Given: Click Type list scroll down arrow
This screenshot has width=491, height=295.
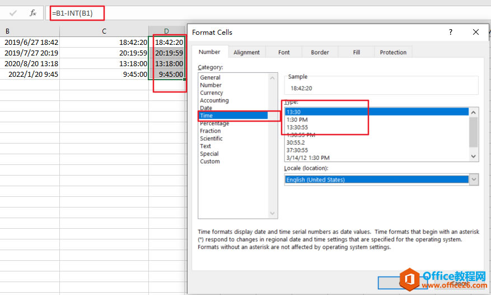Looking at the screenshot, I should [x=474, y=156].
